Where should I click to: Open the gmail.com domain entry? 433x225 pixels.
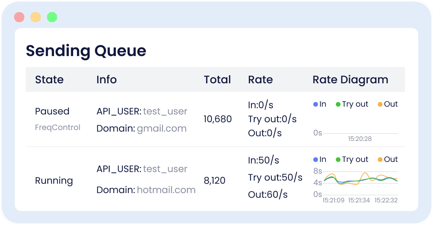click(x=162, y=128)
